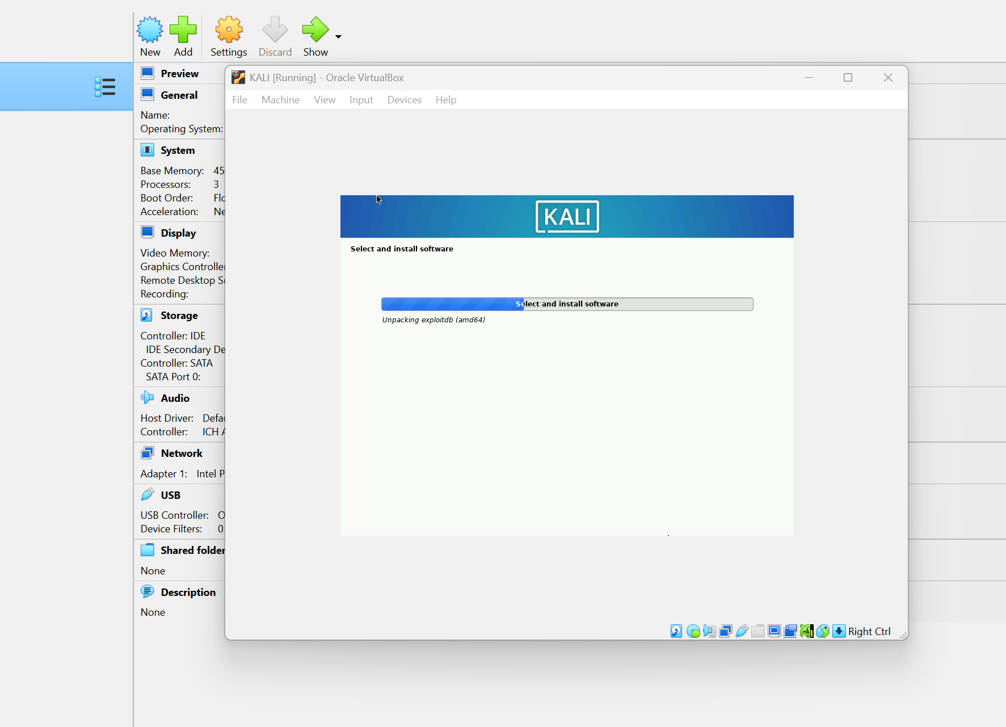The height and width of the screenshot is (727, 1006).
Task: Open the Devices menu
Action: click(405, 100)
